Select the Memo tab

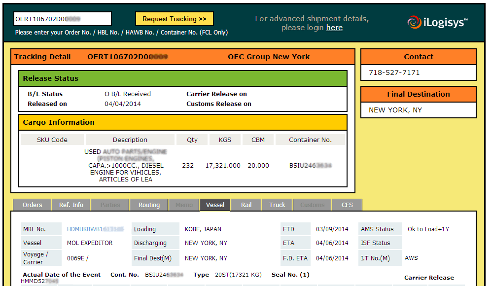tap(184, 205)
